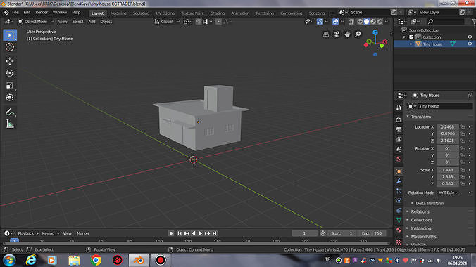Switch to the UV Editing workspace tab
Viewport: 476px width, 267px height.
click(x=165, y=13)
